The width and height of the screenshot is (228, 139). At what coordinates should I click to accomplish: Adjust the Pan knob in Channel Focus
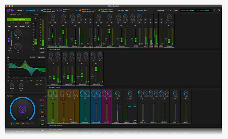click(18, 46)
